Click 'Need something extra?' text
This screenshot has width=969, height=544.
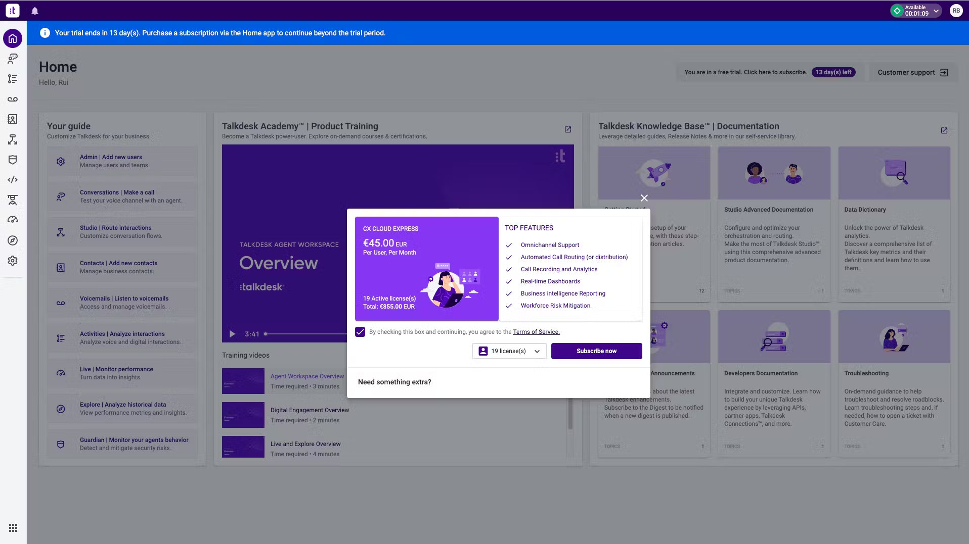pos(394,382)
